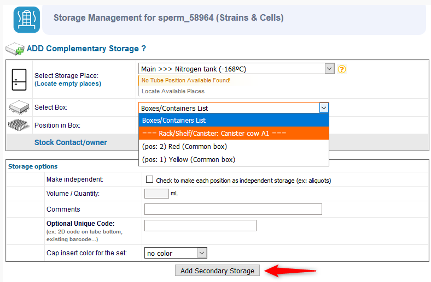Viewport: 431px width, 282px height.
Task: Select the Rack/Shelf/Canister: Canister cow A1 entry
Action: (234, 134)
